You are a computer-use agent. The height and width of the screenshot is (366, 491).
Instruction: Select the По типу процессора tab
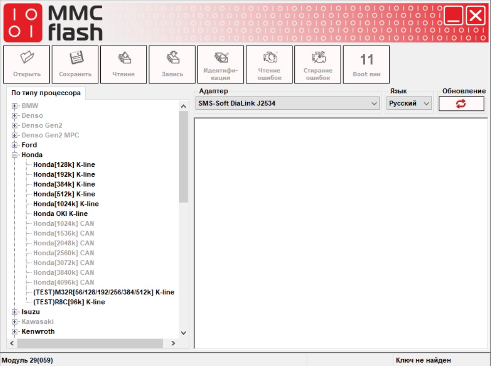(x=46, y=93)
